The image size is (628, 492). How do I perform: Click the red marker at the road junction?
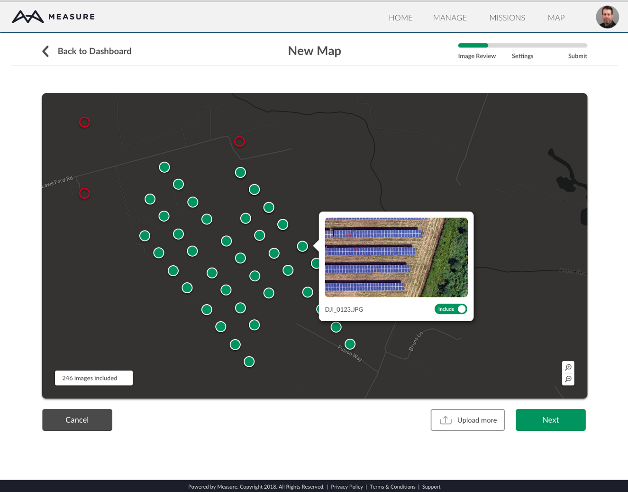[240, 141]
